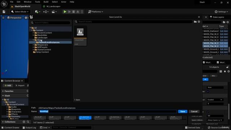Expand the Favorites section
The image size is (231, 130).
pos(3,91)
